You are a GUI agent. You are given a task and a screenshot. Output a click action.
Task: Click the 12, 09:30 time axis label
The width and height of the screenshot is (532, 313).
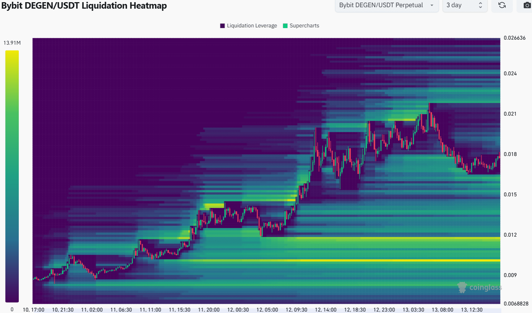[296, 310]
